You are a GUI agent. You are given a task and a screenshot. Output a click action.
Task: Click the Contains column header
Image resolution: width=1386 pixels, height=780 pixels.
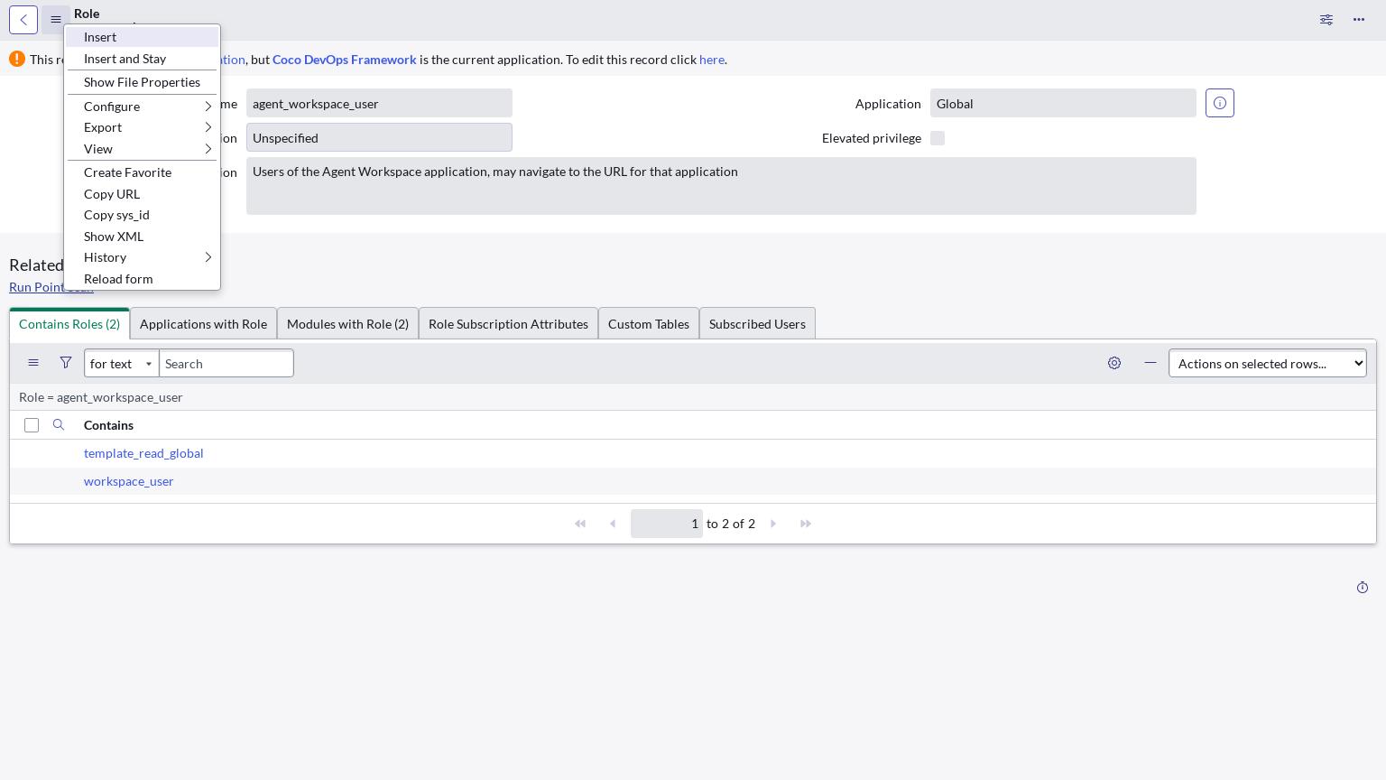pyautogui.click(x=108, y=425)
